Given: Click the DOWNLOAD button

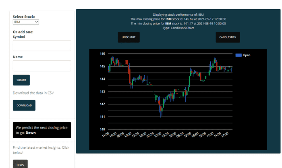Looking at the screenshot, I should [24, 105].
